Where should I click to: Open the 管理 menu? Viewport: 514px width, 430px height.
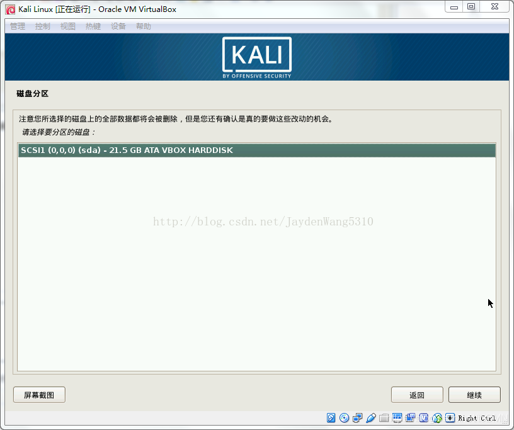point(18,26)
